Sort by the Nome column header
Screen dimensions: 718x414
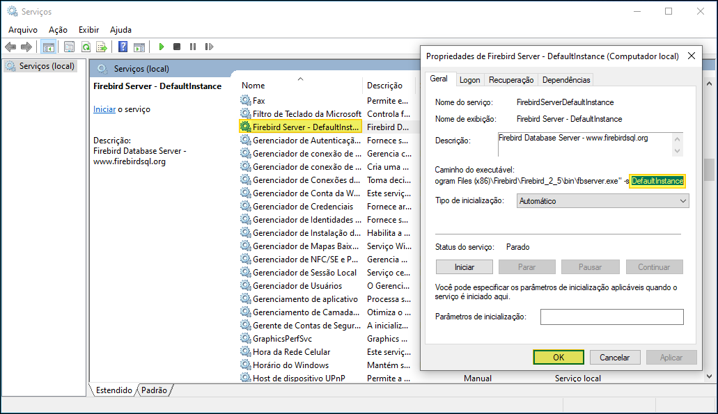[300, 86]
